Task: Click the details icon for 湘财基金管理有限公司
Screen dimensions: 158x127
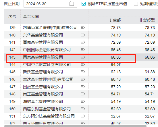Action: point(83,101)
